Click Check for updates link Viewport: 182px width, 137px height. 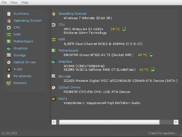point(163,133)
